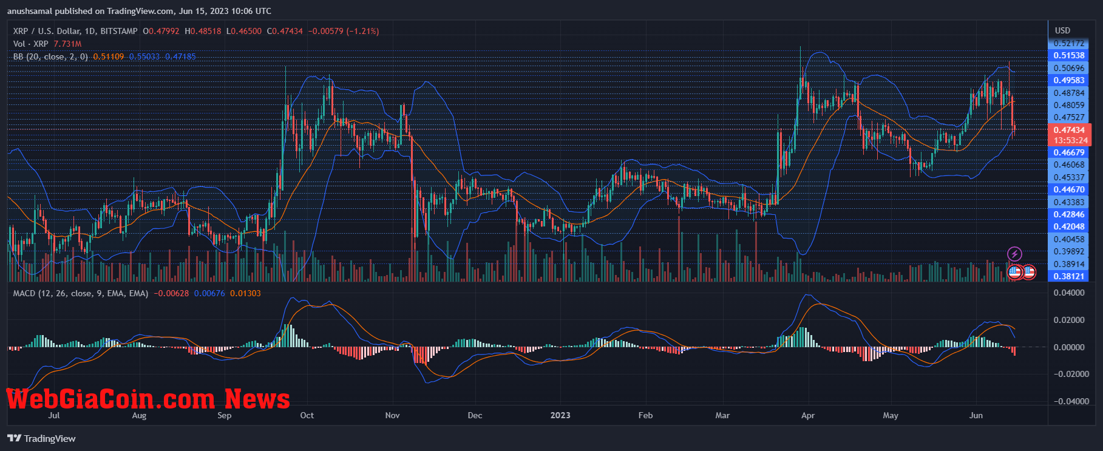1103x451 pixels.
Task: Click the 0.43383 price level label
Action: point(1068,202)
